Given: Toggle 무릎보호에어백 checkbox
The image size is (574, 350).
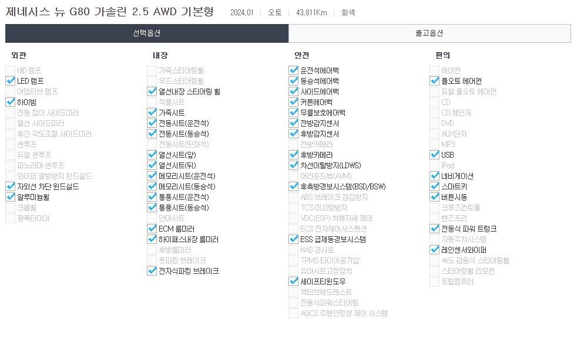Looking at the screenshot, I should (x=294, y=113).
